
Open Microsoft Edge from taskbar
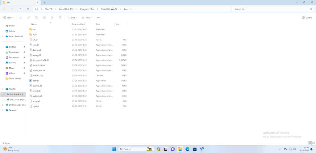pyautogui.click(x=187, y=149)
